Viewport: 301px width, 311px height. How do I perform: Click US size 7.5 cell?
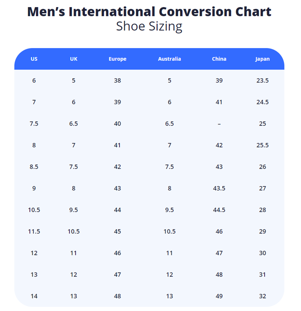[x=34, y=124]
